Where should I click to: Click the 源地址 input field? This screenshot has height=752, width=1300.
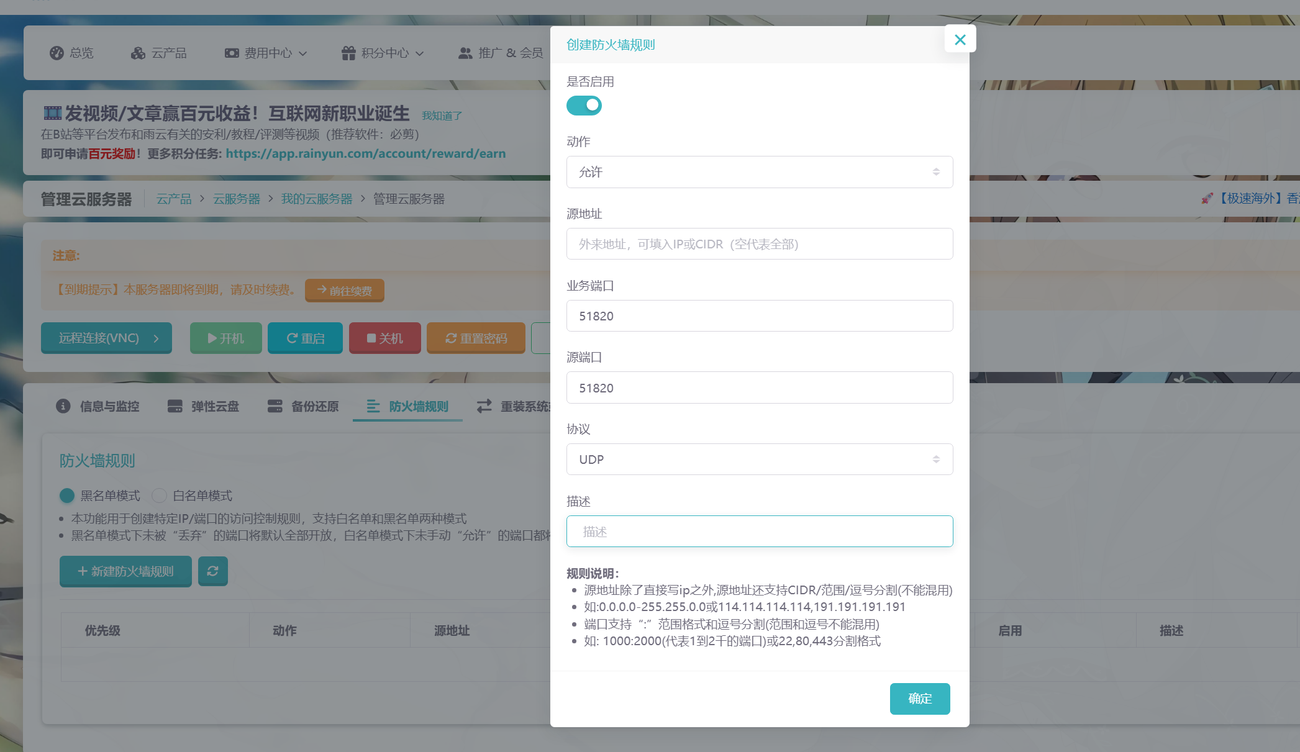759,244
